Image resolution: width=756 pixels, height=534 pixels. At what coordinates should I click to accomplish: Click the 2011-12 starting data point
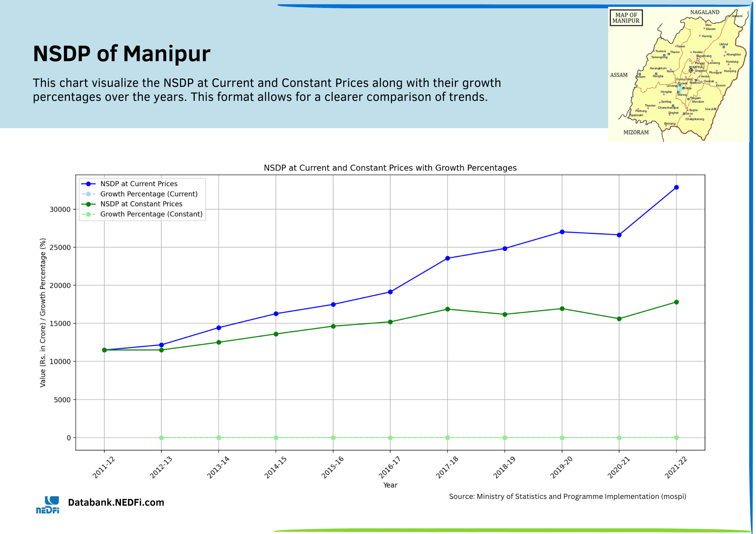[x=104, y=350]
